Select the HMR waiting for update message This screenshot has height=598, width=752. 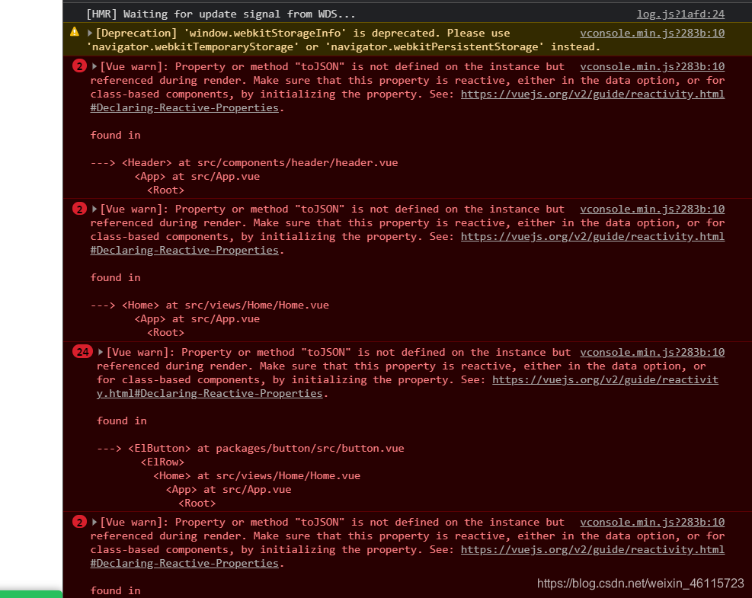[x=221, y=14]
